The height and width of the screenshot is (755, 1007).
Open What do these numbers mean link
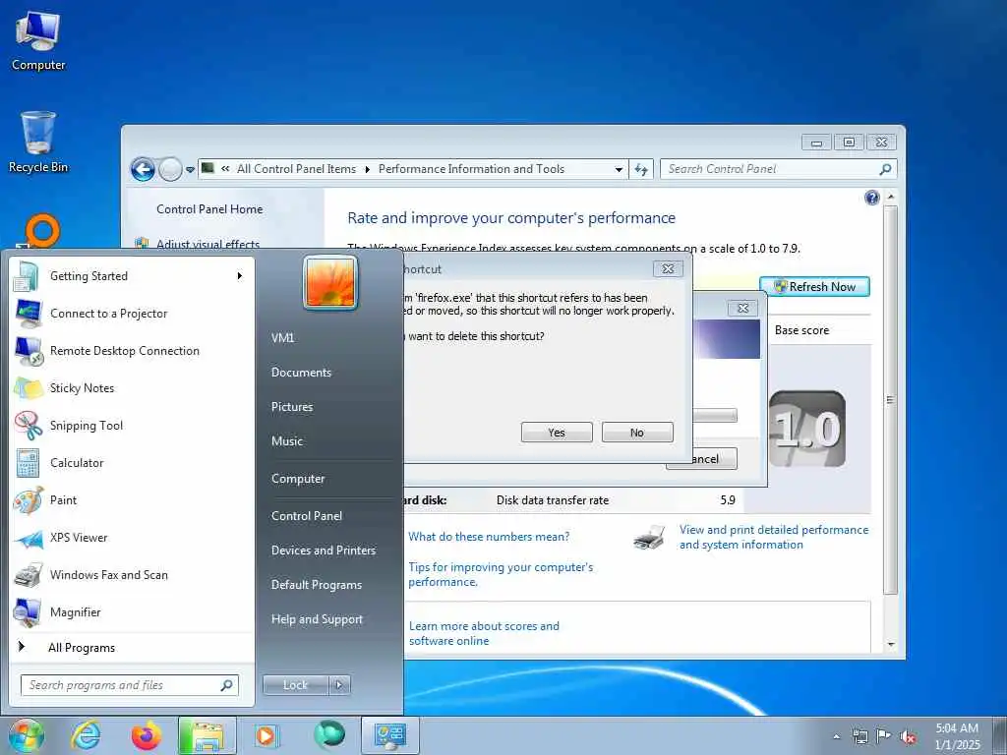[x=489, y=537]
